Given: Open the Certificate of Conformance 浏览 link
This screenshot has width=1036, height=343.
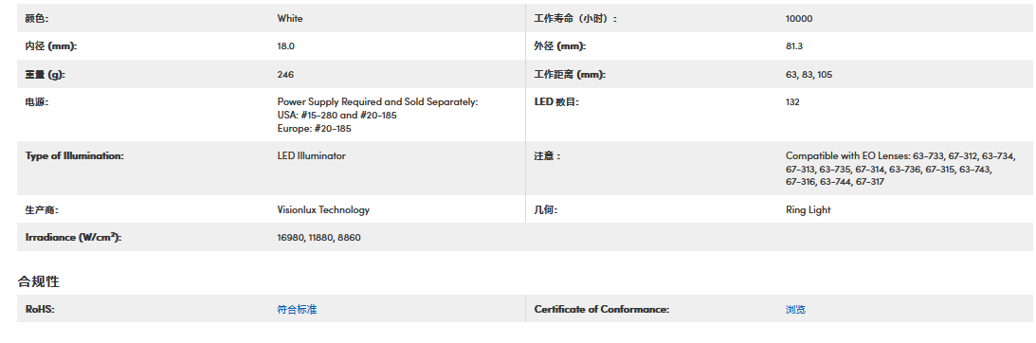Looking at the screenshot, I should tap(795, 309).
